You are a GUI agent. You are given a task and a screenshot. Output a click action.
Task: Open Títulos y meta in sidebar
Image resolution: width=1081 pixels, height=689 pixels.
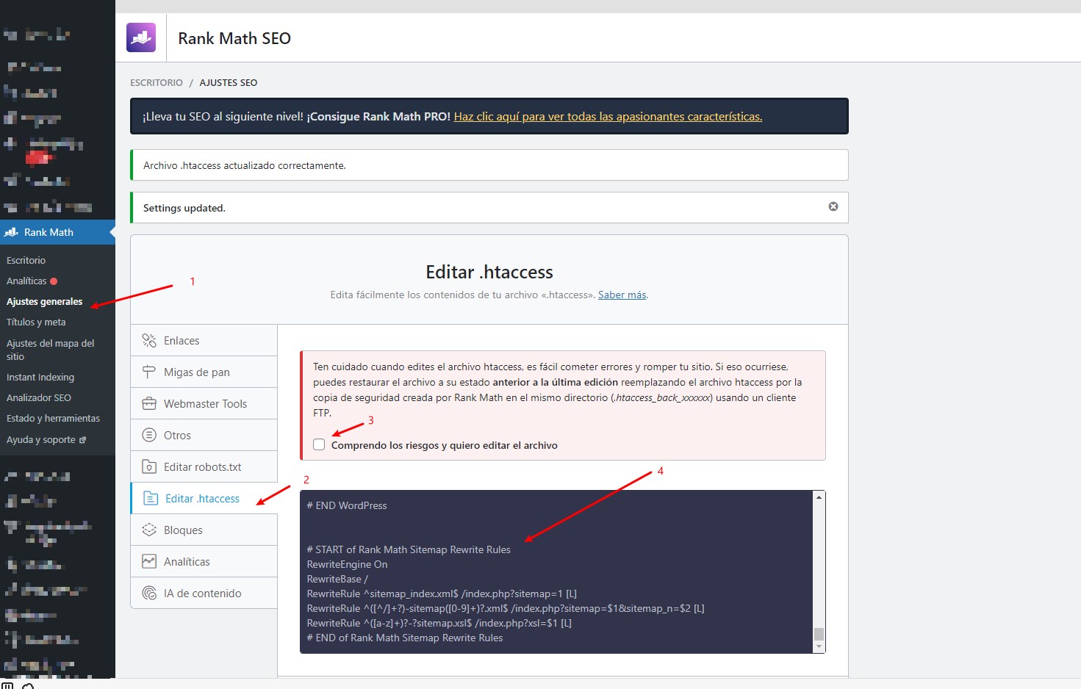(36, 322)
